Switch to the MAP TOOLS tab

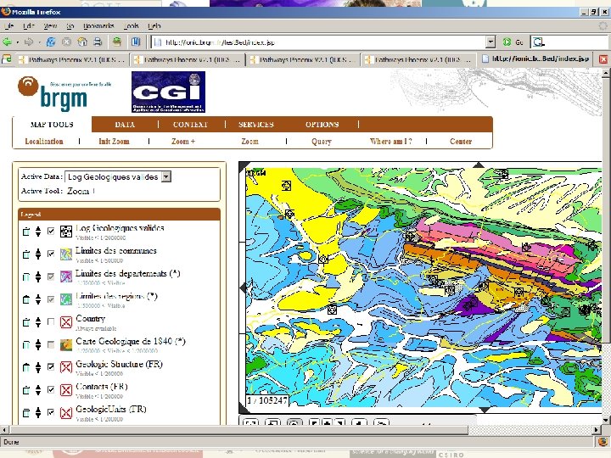[52, 125]
